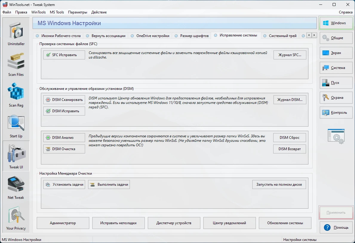Click the Помощь help button
This screenshot has width=355, height=243.
tap(336, 227)
